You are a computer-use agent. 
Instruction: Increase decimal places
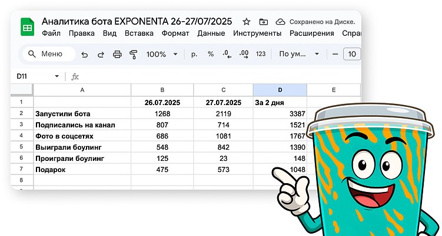coord(244,54)
